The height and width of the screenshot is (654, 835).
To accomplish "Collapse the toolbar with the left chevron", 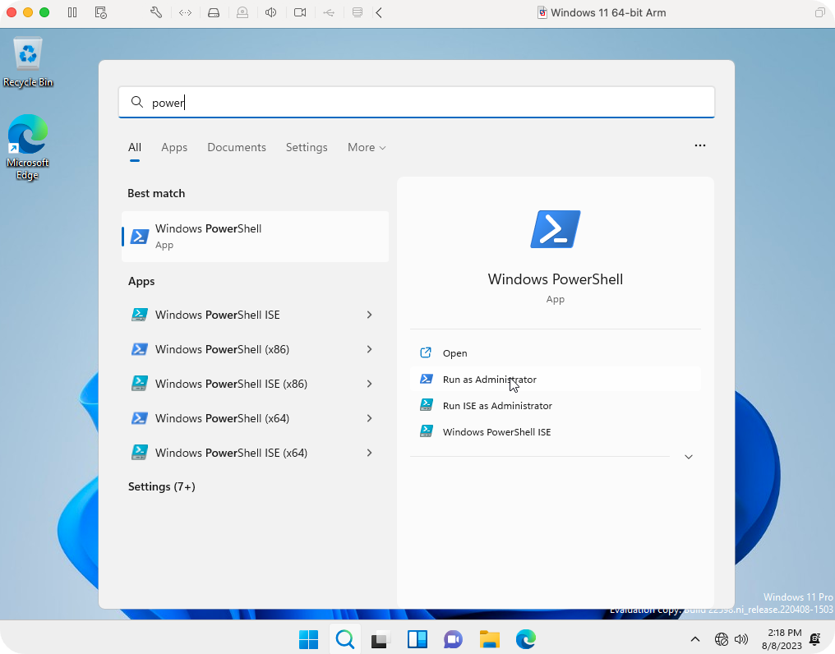I will (379, 12).
